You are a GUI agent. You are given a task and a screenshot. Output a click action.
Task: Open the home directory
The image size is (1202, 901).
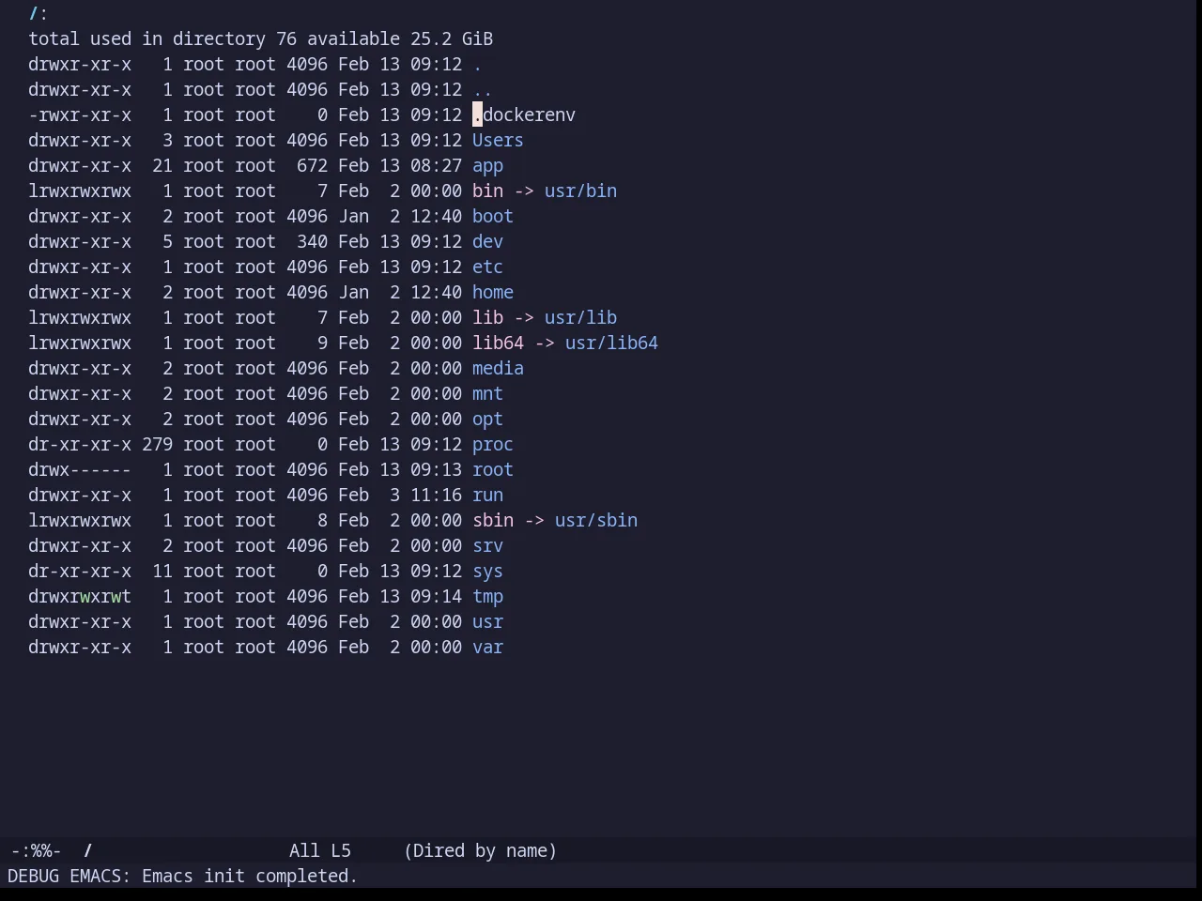(x=493, y=292)
